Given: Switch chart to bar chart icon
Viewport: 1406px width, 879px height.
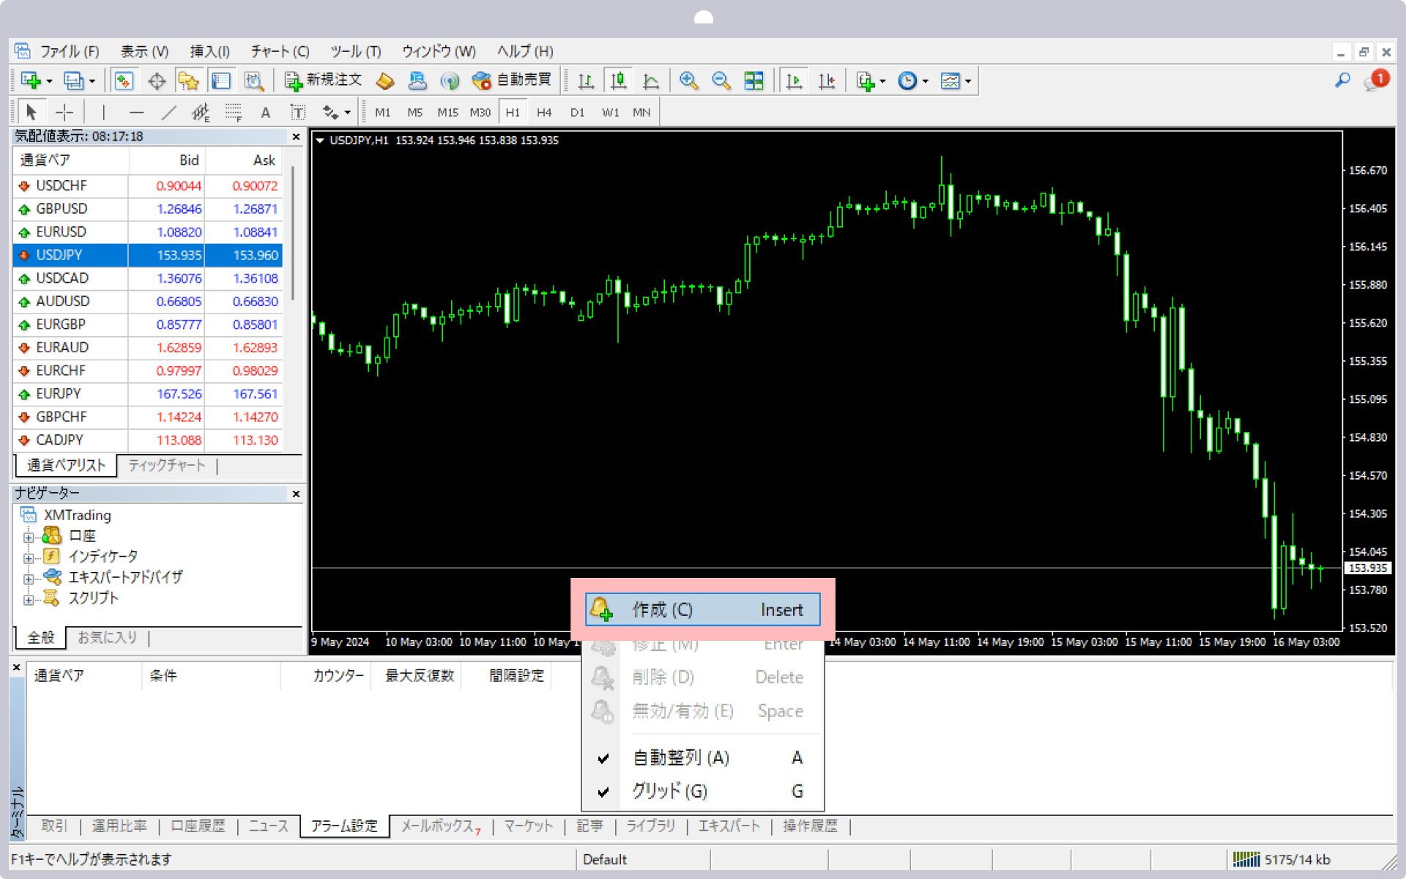Looking at the screenshot, I should tap(586, 81).
